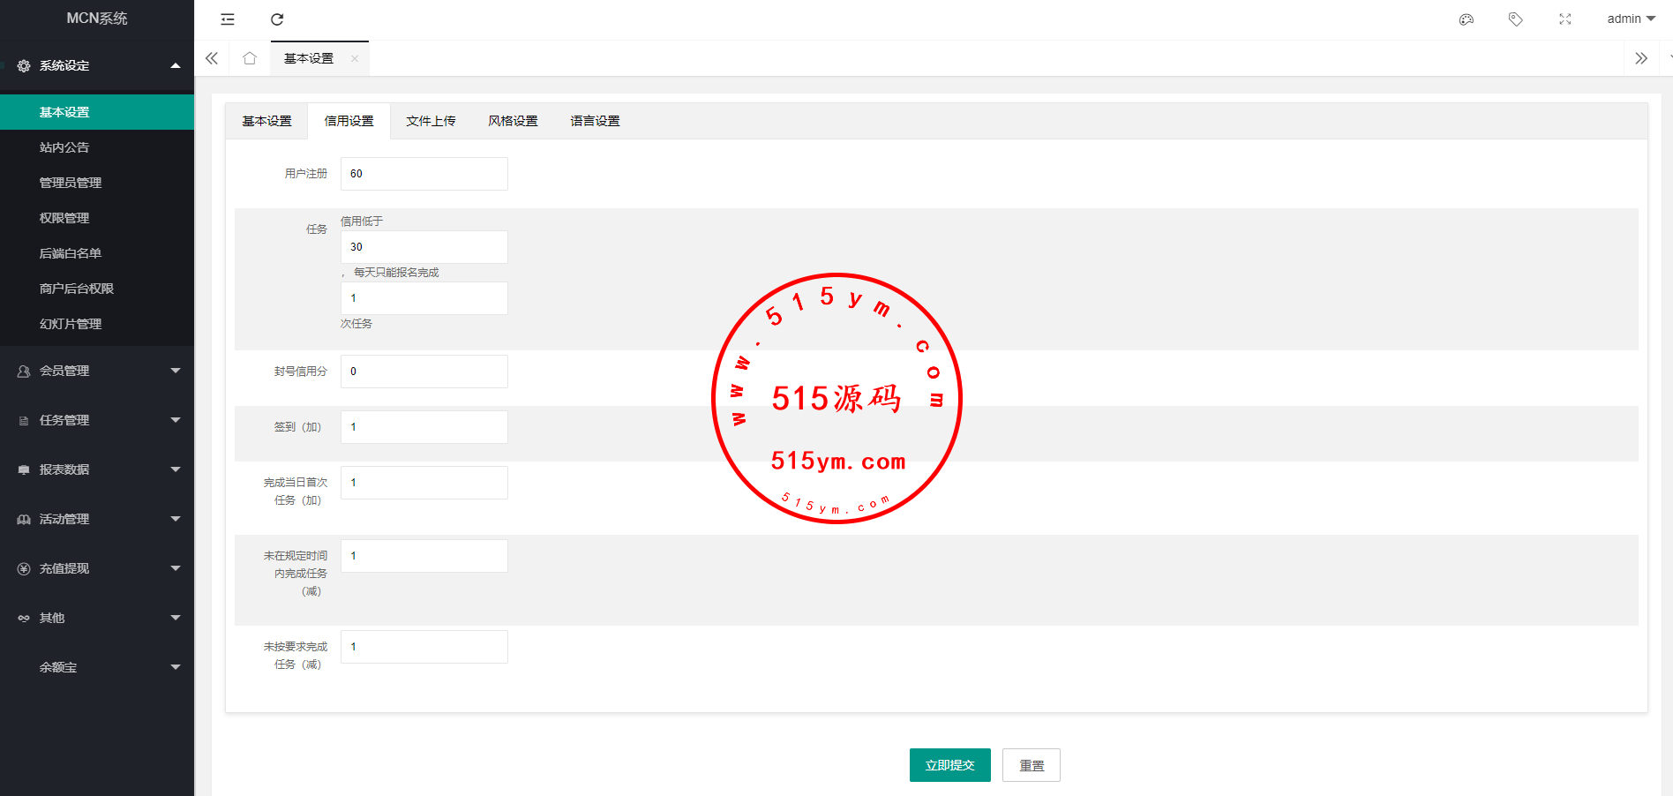Click the 立即提交 submit button

click(949, 765)
